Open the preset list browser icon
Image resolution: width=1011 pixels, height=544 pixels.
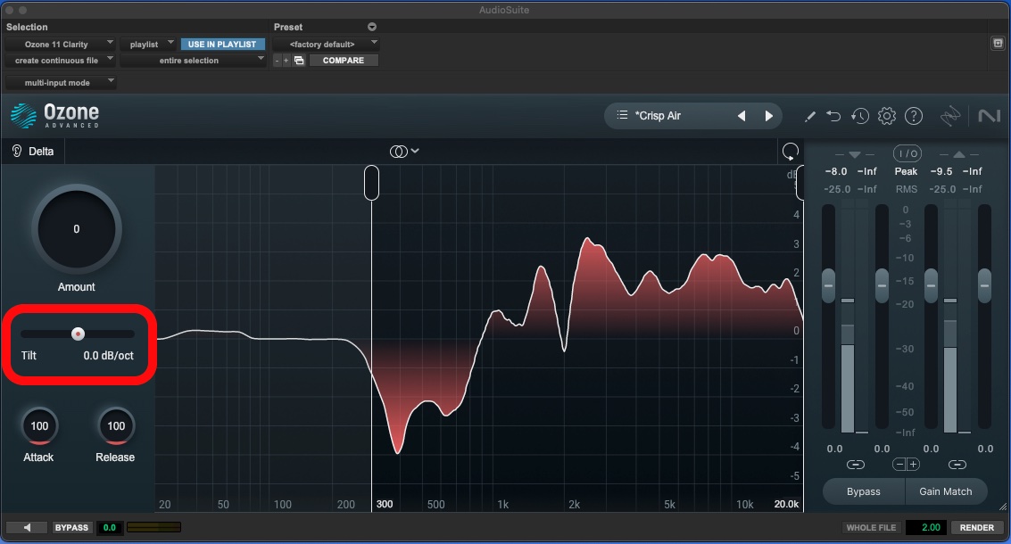coord(623,116)
